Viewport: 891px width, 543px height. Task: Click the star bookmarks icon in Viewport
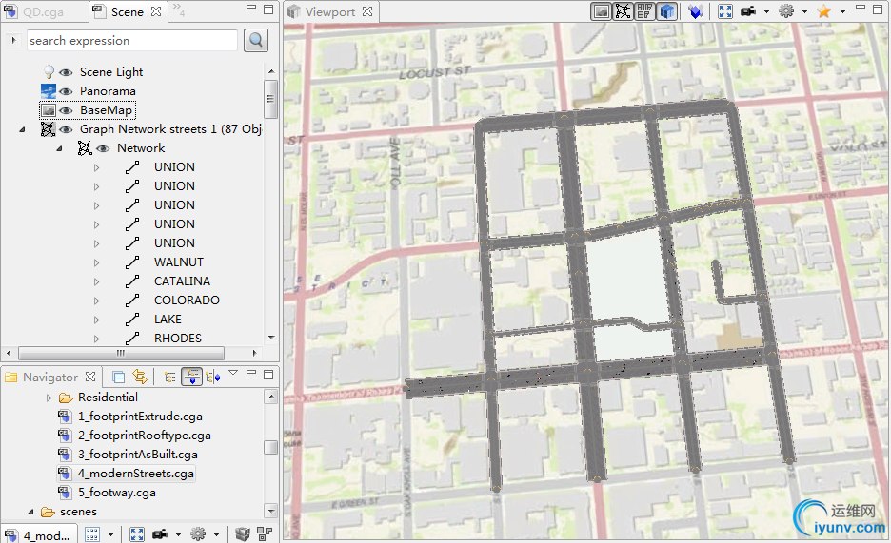pyautogui.click(x=824, y=11)
